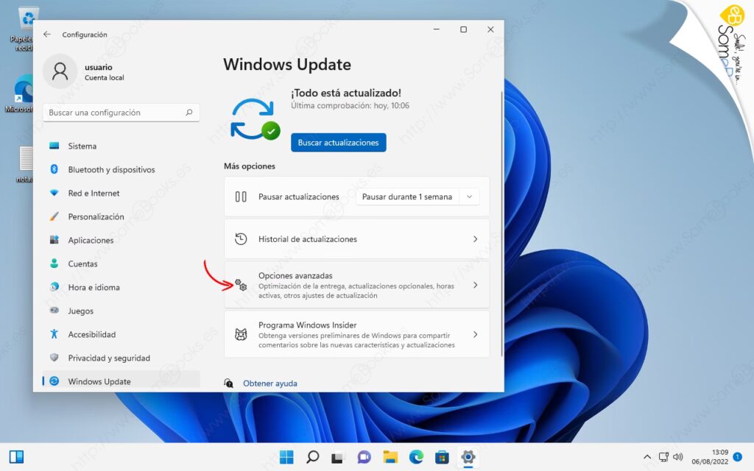The image size is (754, 471).
Task: Open Microsoft Store from the taskbar
Action: point(442,457)
